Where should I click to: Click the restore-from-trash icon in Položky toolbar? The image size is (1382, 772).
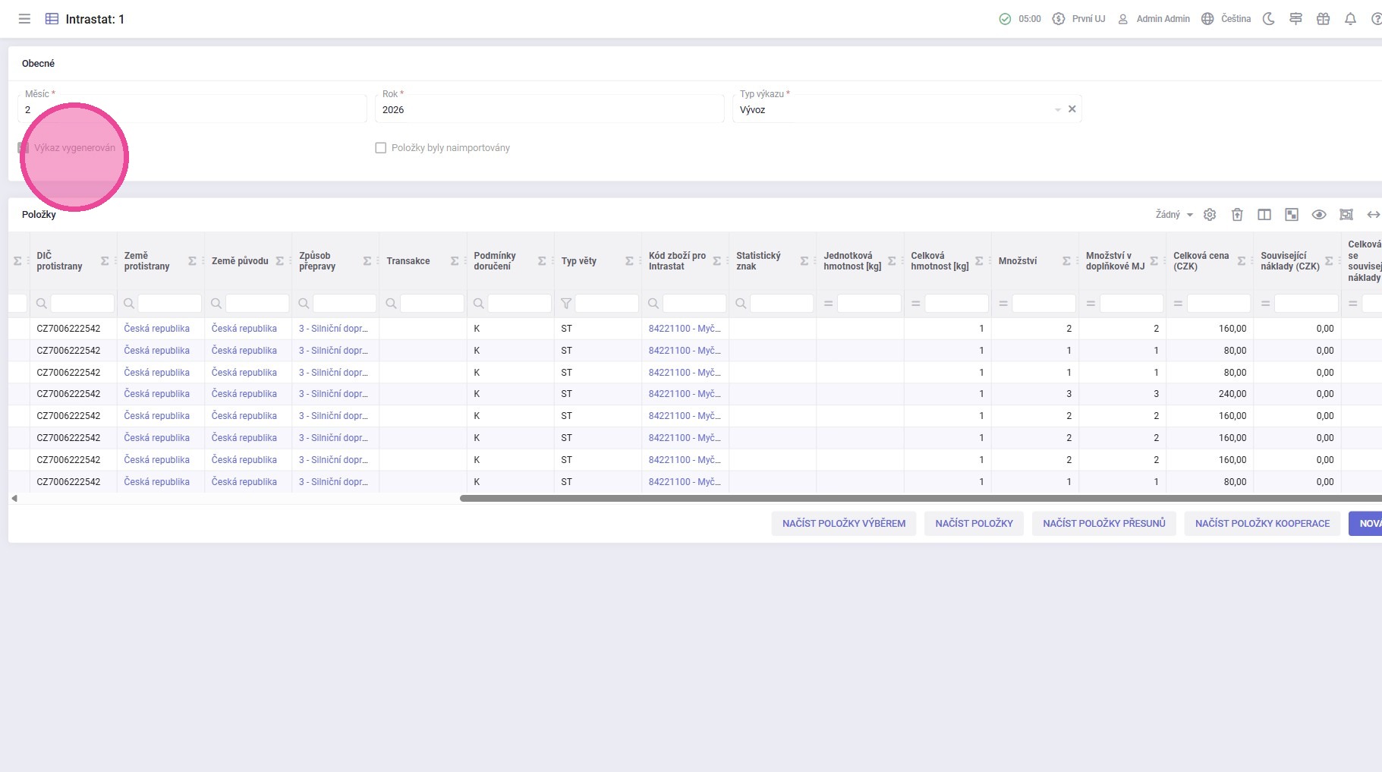[x=1237, y=215]
